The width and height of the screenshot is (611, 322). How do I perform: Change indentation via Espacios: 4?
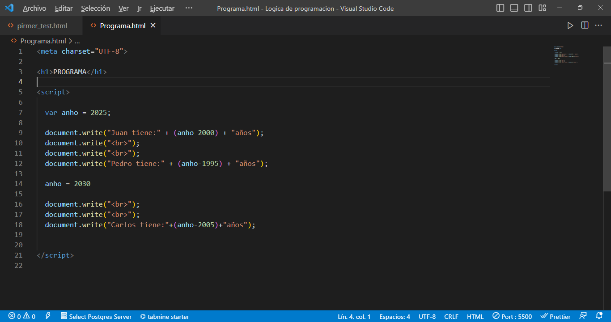pyautogui.click(x=395, y=317)
